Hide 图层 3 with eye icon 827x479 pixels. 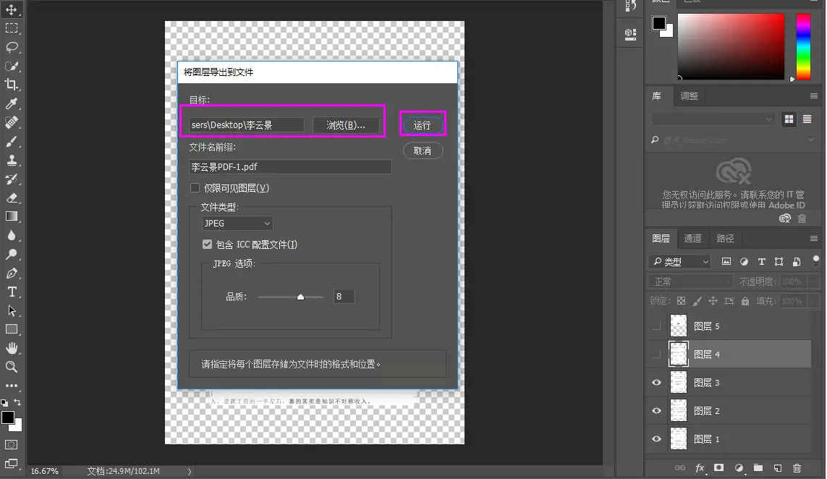(656, 383)
